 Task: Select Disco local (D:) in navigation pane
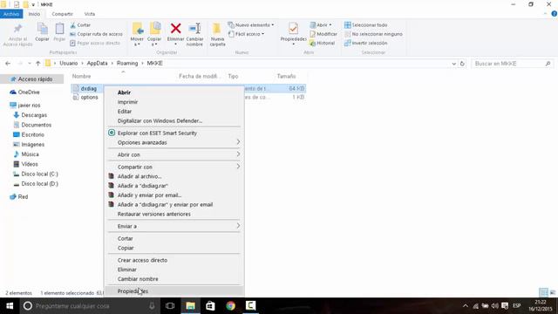36,184
